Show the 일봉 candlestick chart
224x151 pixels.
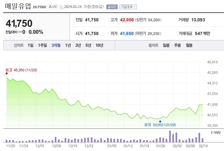click(166, 45)
